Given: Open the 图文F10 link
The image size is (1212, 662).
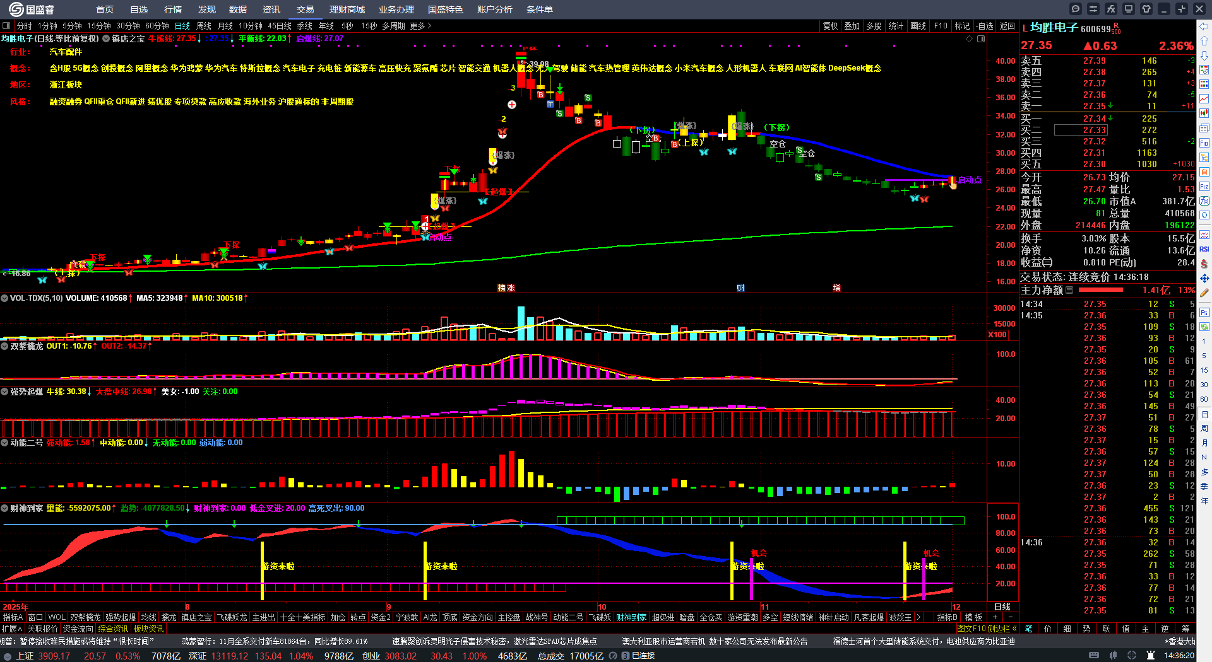Looking at the screenshot, I should coord(971,629).
